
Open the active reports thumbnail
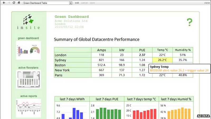(28, 108)
